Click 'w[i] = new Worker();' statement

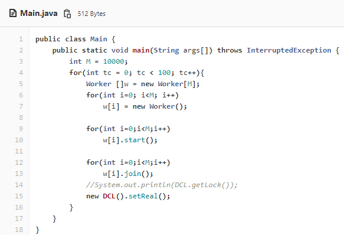tap(145, 106)
